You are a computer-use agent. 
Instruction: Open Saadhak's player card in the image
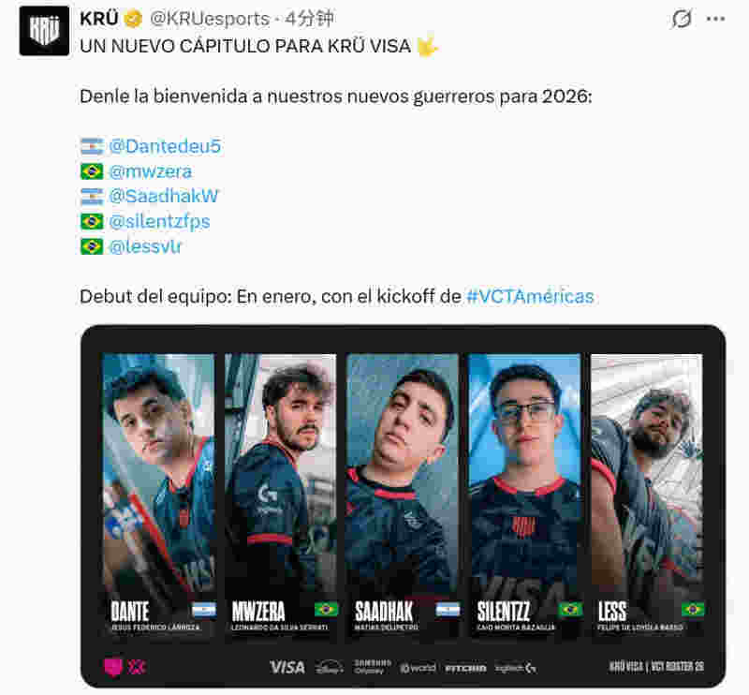(x=403, y=495)
